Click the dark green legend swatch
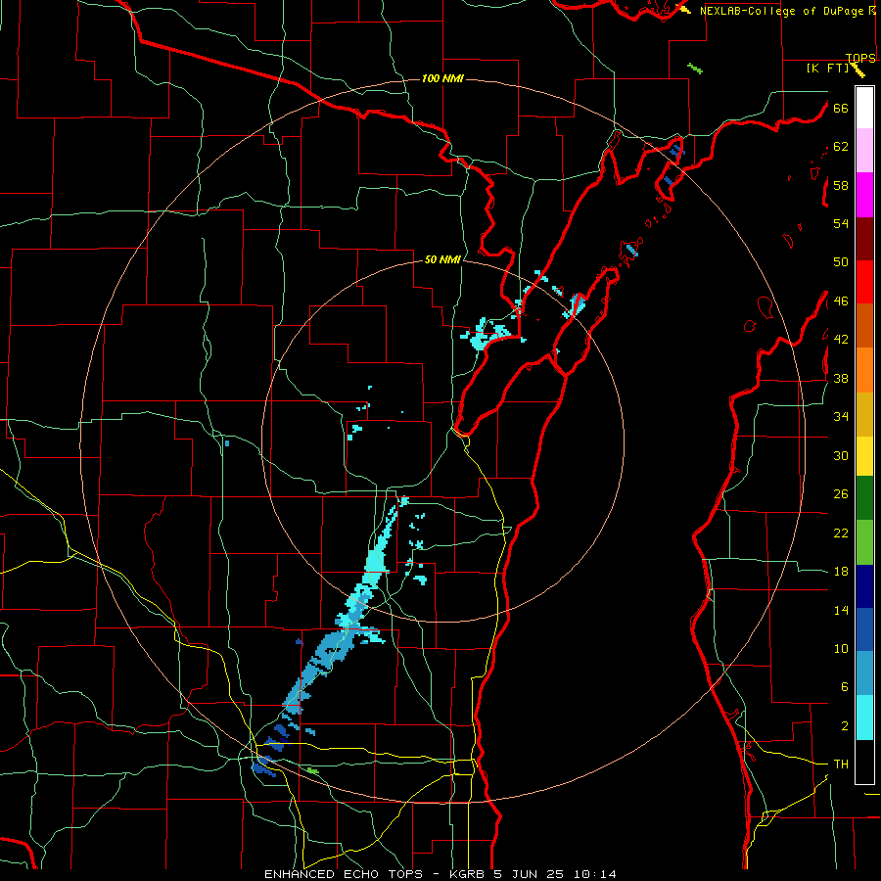This screenshot has height=881, width=881. pos(864,498)
